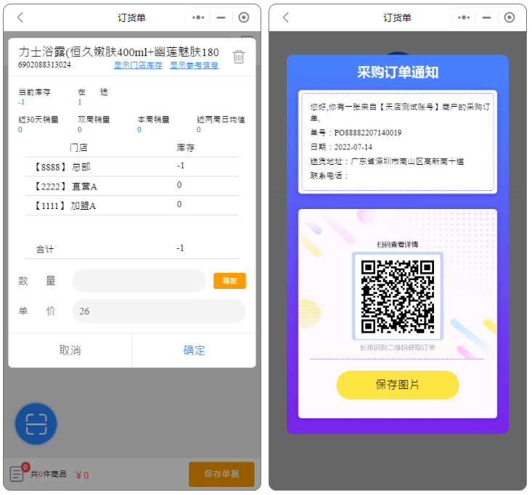This screenshot has width=532, height=495.
Task: Confirm the product with 确定
Action: pos(194,350)
